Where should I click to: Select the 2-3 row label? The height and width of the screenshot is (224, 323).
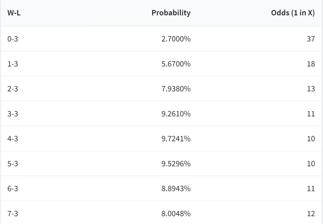tap(13, 89)
